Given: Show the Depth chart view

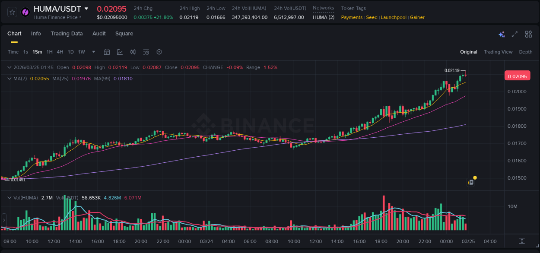Looking at the screenshot, I should click(525, 52).
